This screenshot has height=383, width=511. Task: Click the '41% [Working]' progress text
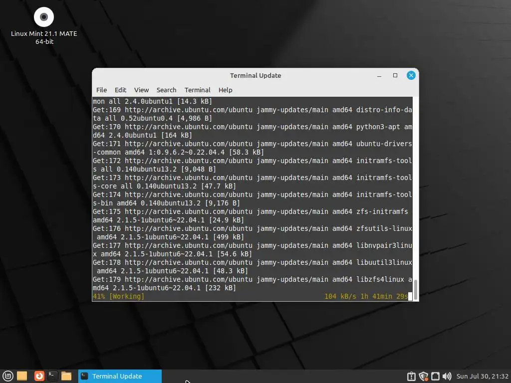(118, 296)
